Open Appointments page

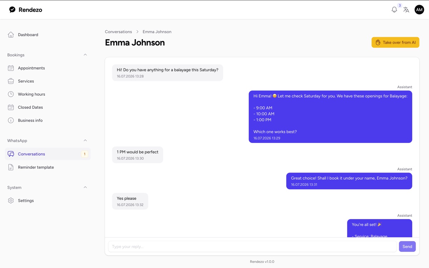(x=48, y=68)
